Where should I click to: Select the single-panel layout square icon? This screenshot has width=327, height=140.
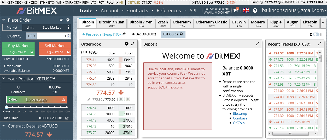pos(311,34)
